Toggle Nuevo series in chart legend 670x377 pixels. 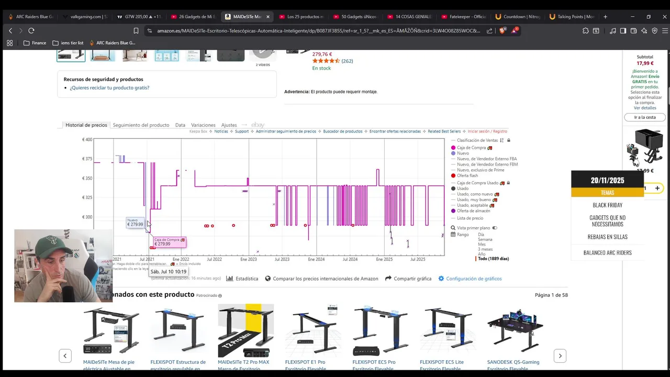460,153
